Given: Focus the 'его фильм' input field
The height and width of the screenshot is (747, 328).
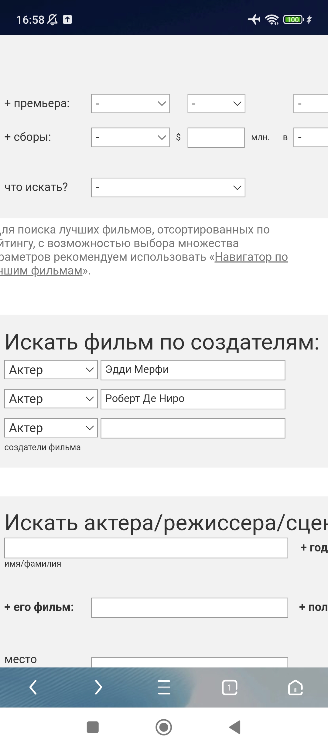Looking at the screenshot, I should point(190,608).
